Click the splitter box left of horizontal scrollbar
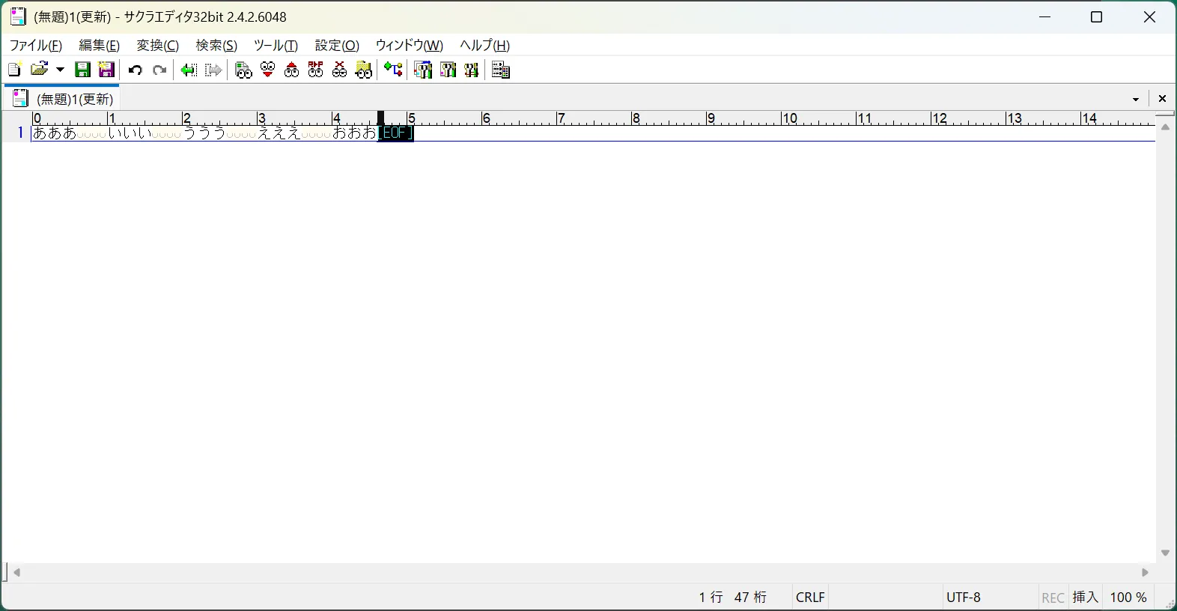This screenshot has width=1177, height=611. pos(5,573)
